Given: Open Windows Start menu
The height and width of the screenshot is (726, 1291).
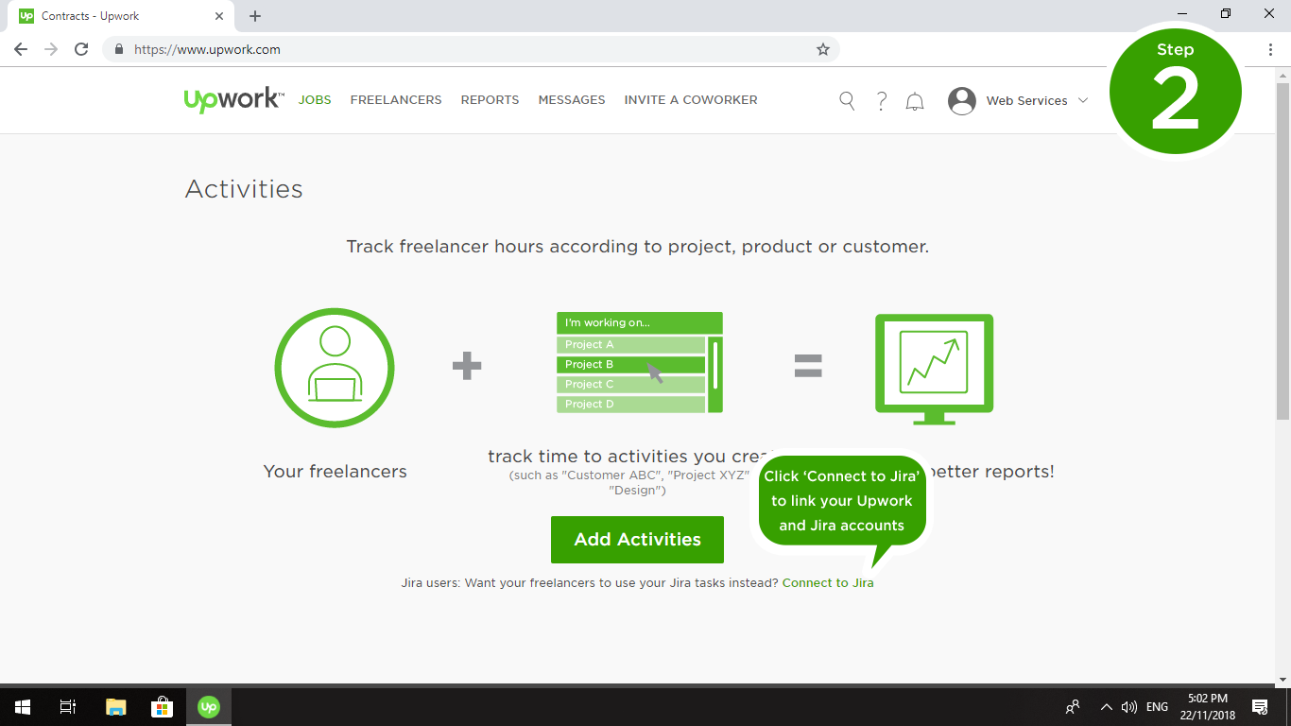Looking at the screenshot, I should tap(22, 707).
